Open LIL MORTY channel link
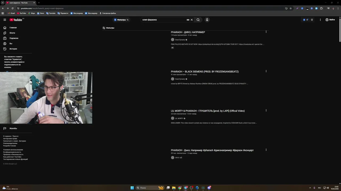Screen dimensions: 341x191 [x=179, y=118]
